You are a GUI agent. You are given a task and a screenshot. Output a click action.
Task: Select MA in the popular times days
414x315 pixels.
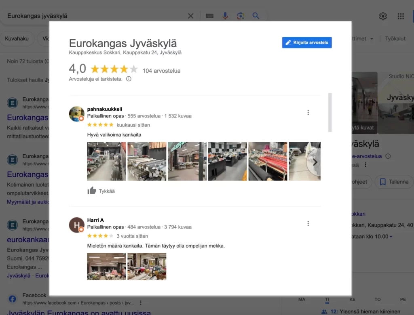[302, 299]
